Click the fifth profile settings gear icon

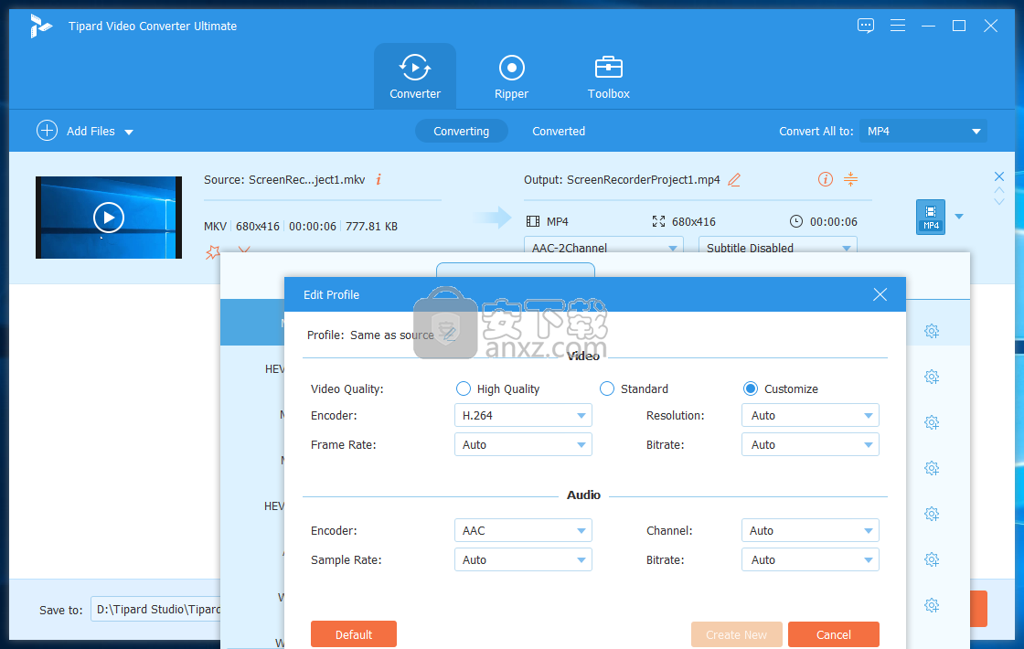click(932, 514)
